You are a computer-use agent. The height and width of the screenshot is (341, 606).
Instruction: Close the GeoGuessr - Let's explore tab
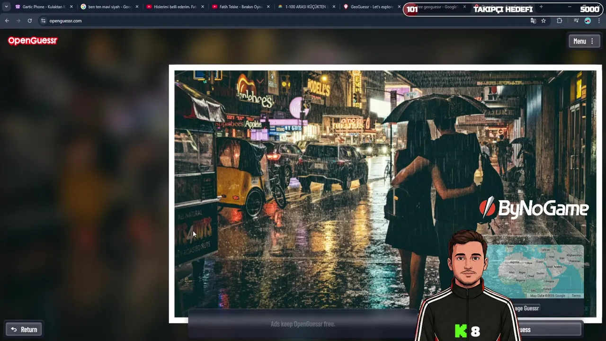(399, 7)
